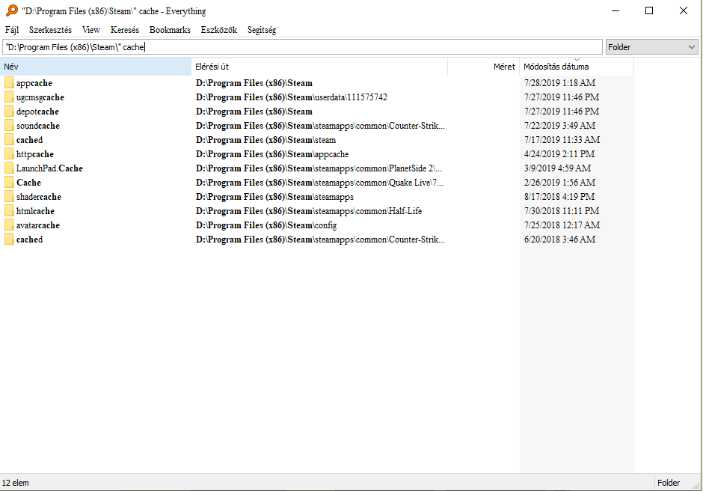Image resolution: width=703 pixels, height=491 pixels.
Task: Click the folder icon next to avatarcache
Action: pos(9,225)
